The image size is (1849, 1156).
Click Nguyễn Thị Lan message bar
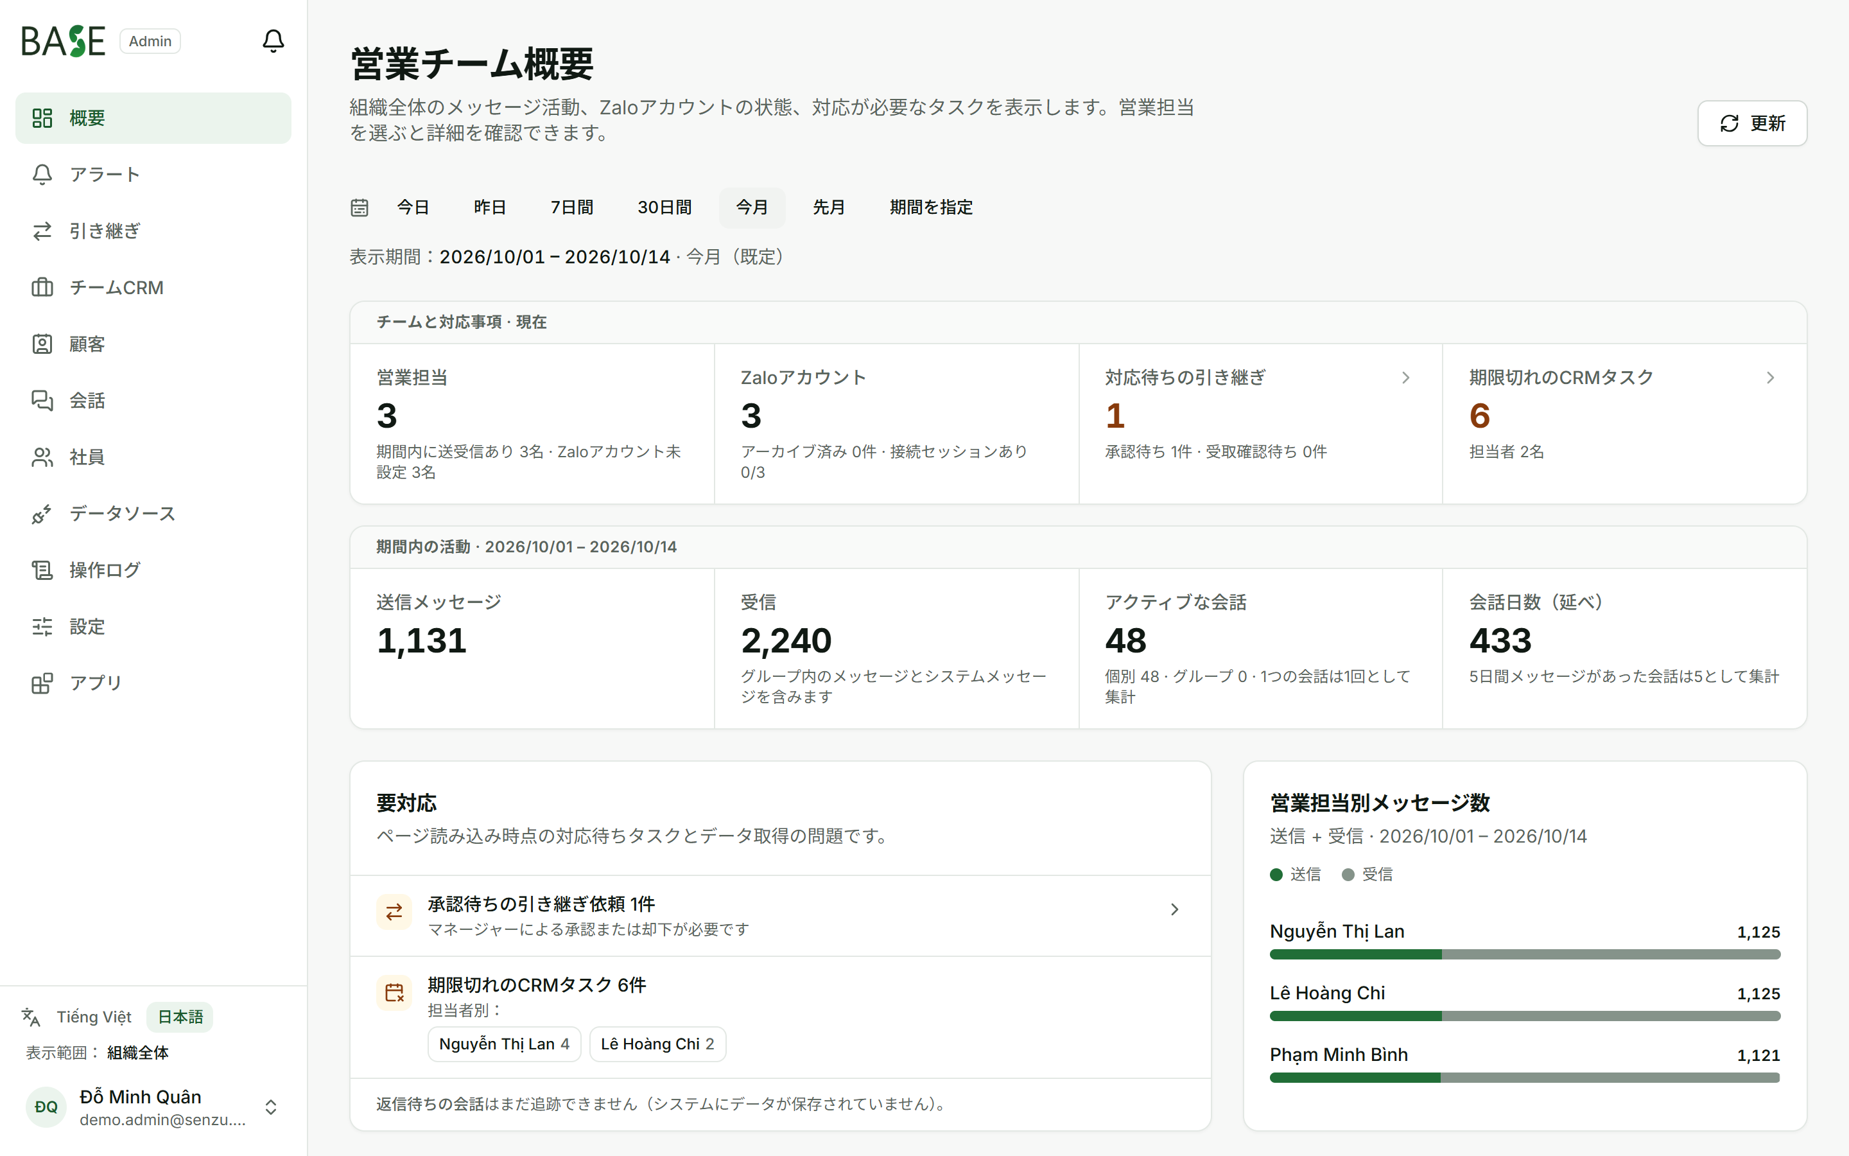1525,954
